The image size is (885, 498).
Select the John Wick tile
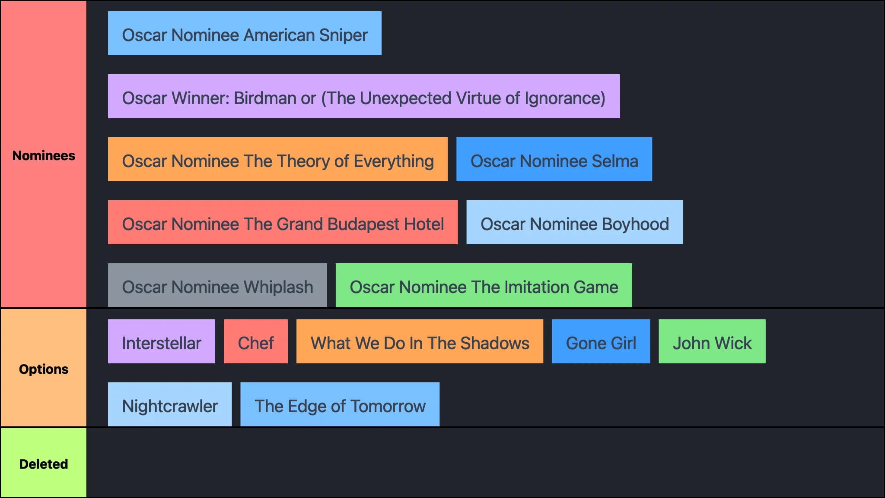[712, 342]
